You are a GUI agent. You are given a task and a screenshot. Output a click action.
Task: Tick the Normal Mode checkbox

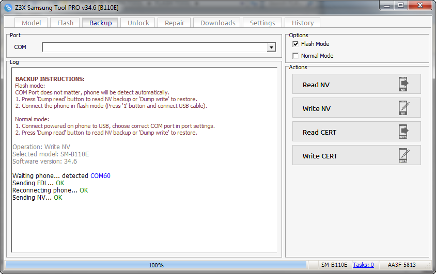[295, 56]
